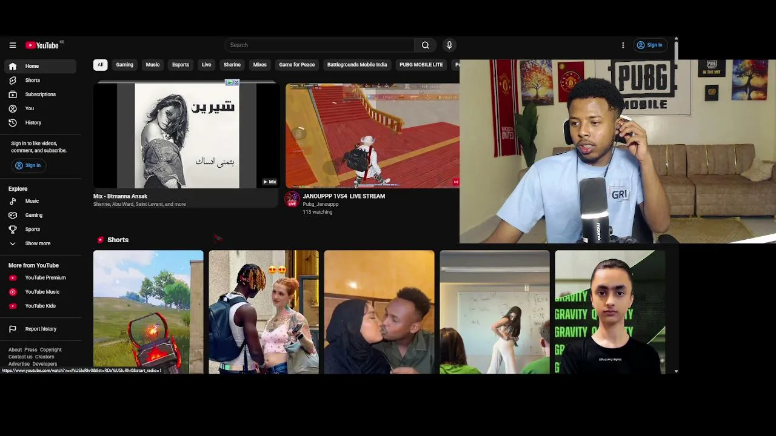Explore Gaming in the sidebar
Viewport: 776px width, 436px height.
click(41, 215)
